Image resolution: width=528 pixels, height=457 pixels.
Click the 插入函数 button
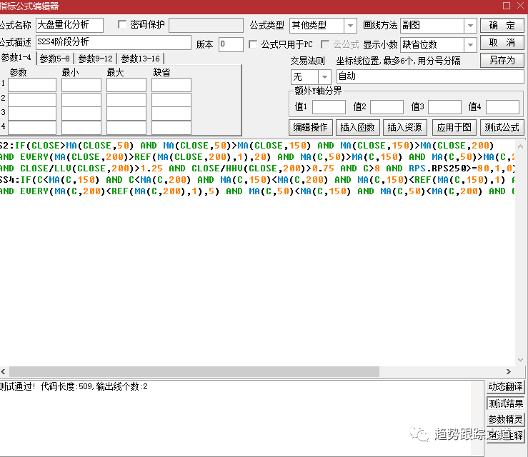click(x=357, y=128)
